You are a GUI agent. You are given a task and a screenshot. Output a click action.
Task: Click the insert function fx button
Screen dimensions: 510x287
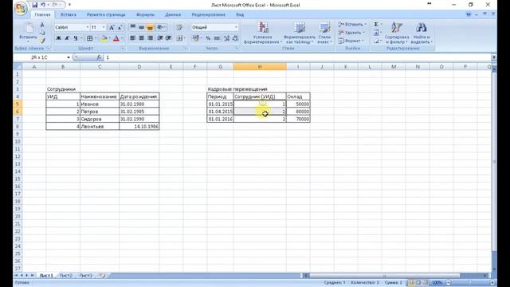(x=99, y=57)
